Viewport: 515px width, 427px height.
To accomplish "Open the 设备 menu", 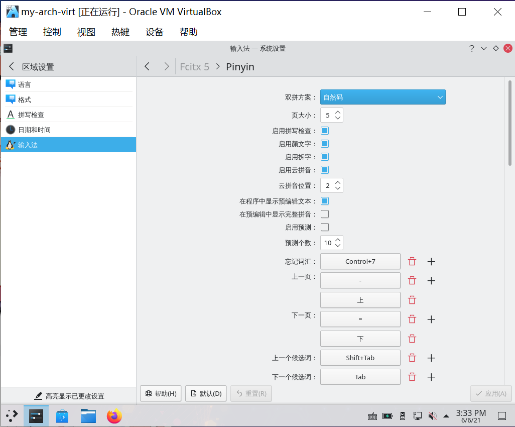I will click(154, 32).
